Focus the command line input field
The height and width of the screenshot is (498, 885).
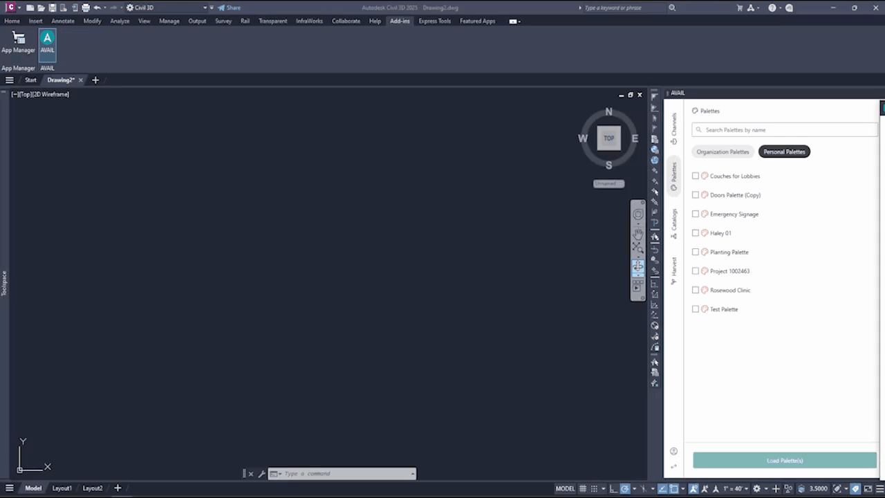click(342, 474)
